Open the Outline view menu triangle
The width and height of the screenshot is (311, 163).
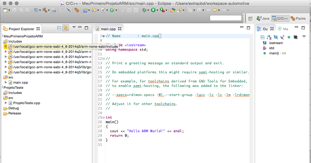click(x=304, y=37)
